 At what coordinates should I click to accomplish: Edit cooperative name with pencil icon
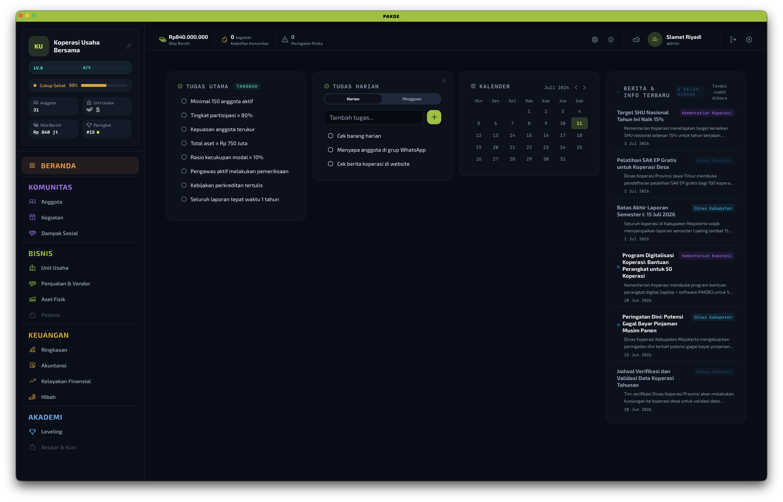point(128,46)
